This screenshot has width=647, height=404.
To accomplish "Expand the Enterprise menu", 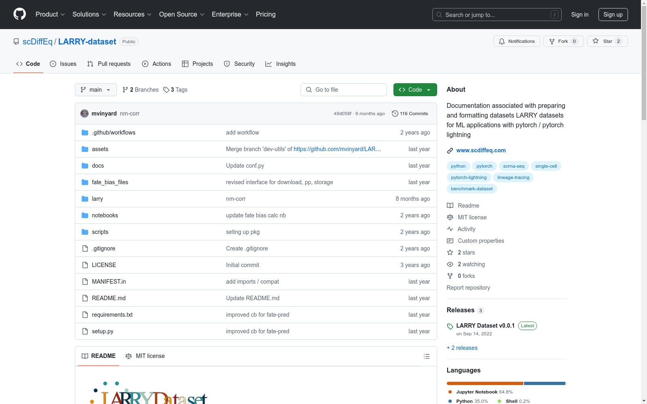I will click(x=230, y=15).
